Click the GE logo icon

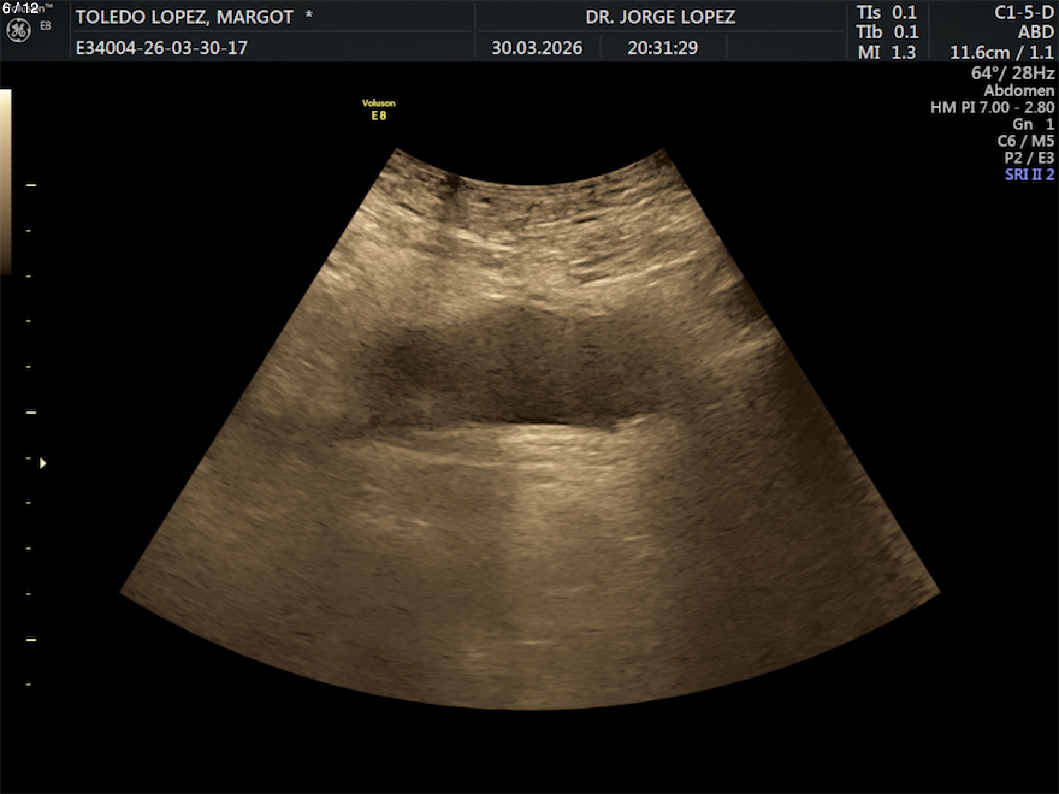click(18, 31)
